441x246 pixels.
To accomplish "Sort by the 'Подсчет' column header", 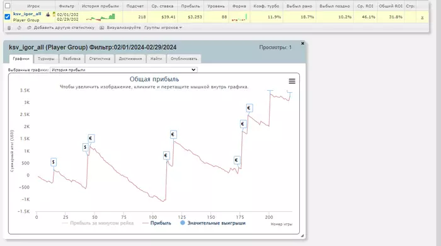I will [135, 6].
